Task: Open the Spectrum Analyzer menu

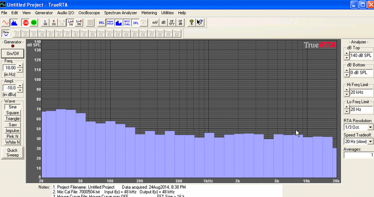Action: (x=120, y=13)
